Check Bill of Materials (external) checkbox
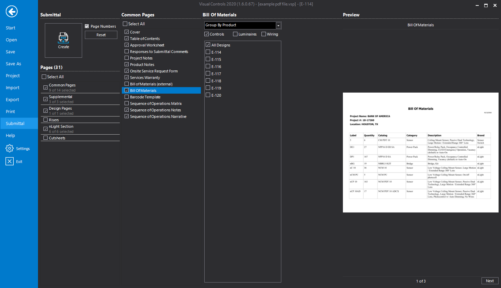Image resolution: width=501 pixels, height=288 pixels. click(x=127, y=84)
